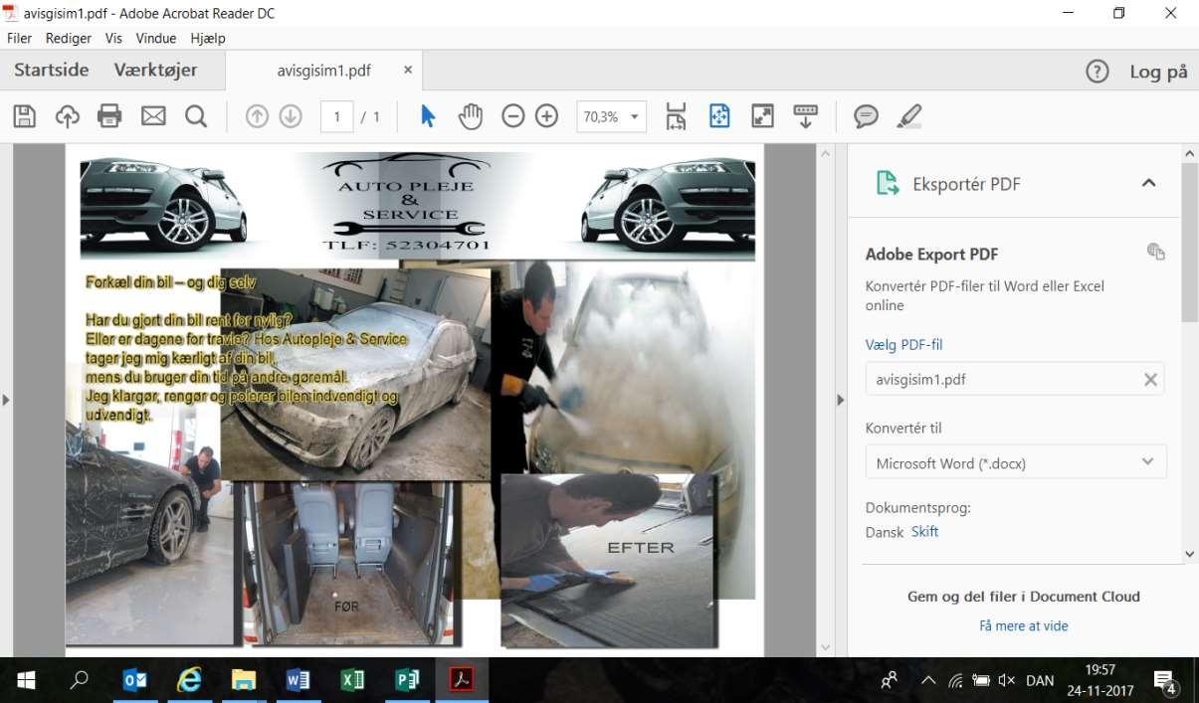This screenshot has width=1199, height=703.
Task: Switch to the Værktøjer tab
Action: tap(156, 71)
